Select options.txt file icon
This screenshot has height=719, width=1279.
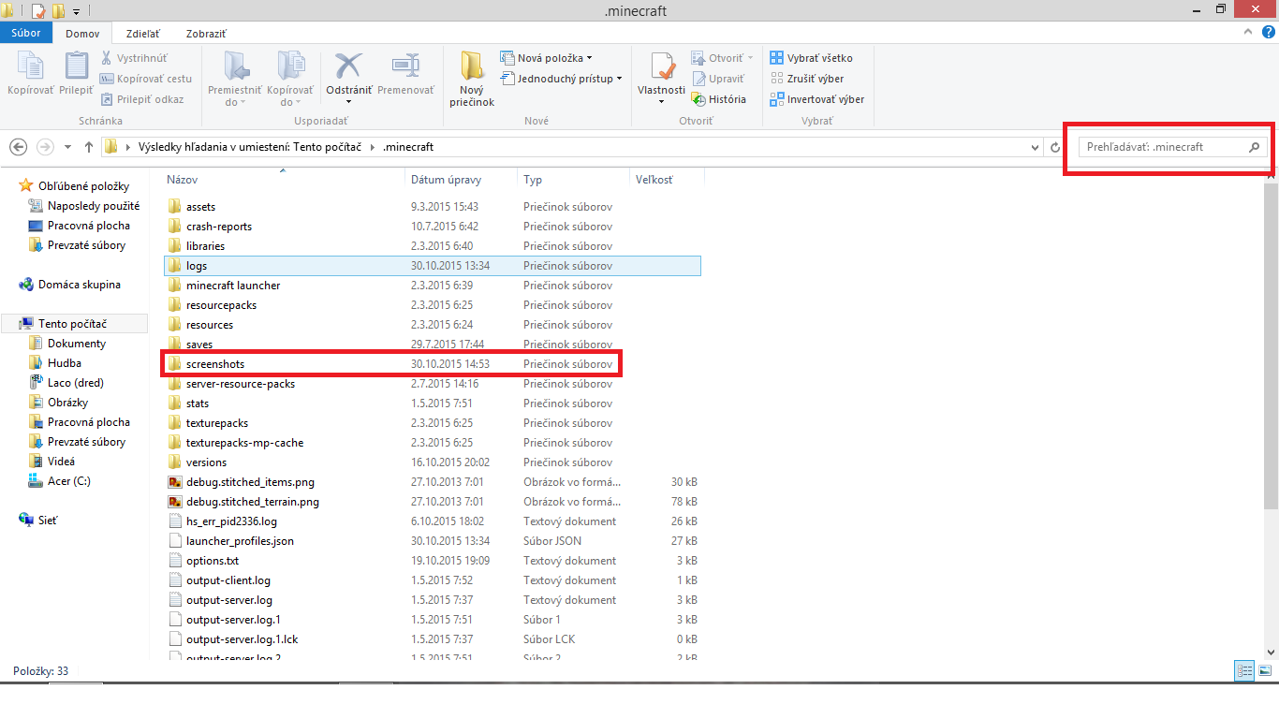coord(174,561)
